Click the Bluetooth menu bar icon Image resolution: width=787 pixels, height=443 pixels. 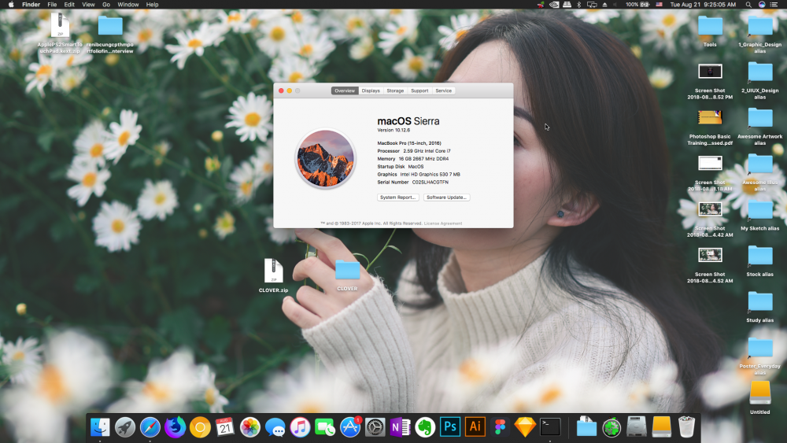click(x=578, y=5)
